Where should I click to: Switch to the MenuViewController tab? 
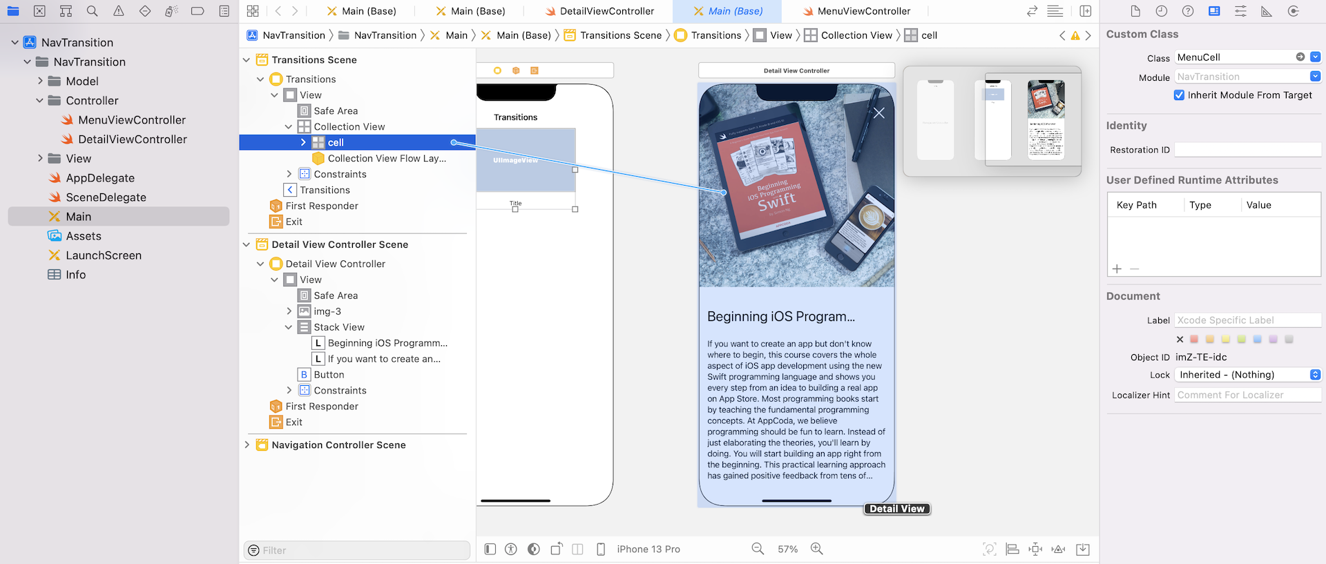pos(856,11)
